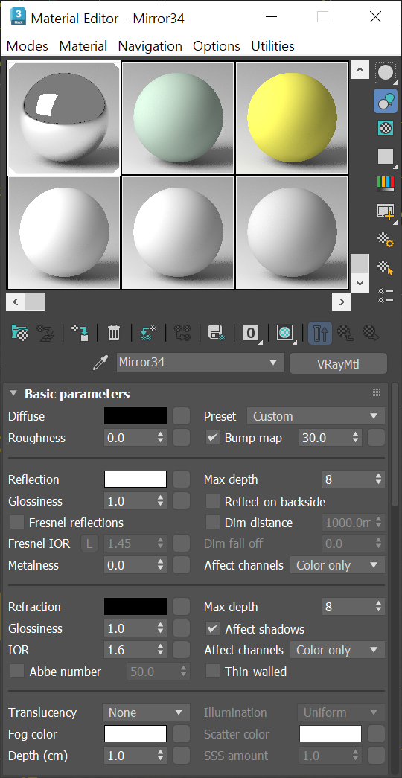Open the Navigation menu
Viewport: 402px width, 778px height.
pos(150,46)
